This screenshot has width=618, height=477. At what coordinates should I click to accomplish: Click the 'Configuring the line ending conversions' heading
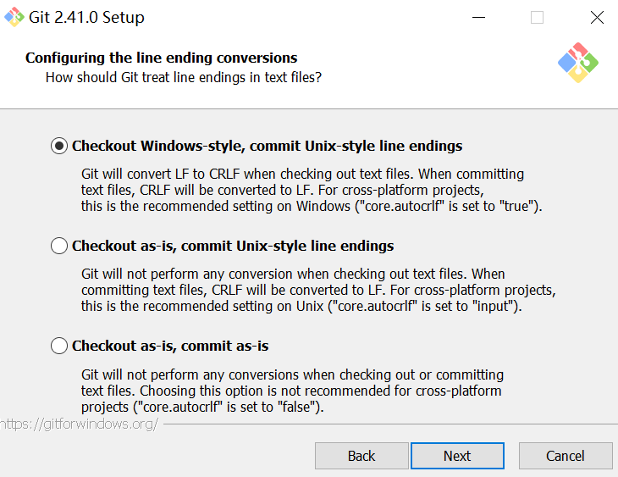[161, 58]
